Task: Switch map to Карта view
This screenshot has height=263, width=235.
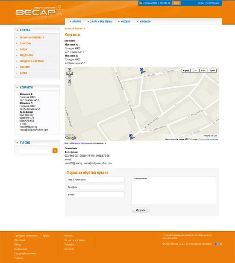Action: pyautogui.click(x=186, y=70)
